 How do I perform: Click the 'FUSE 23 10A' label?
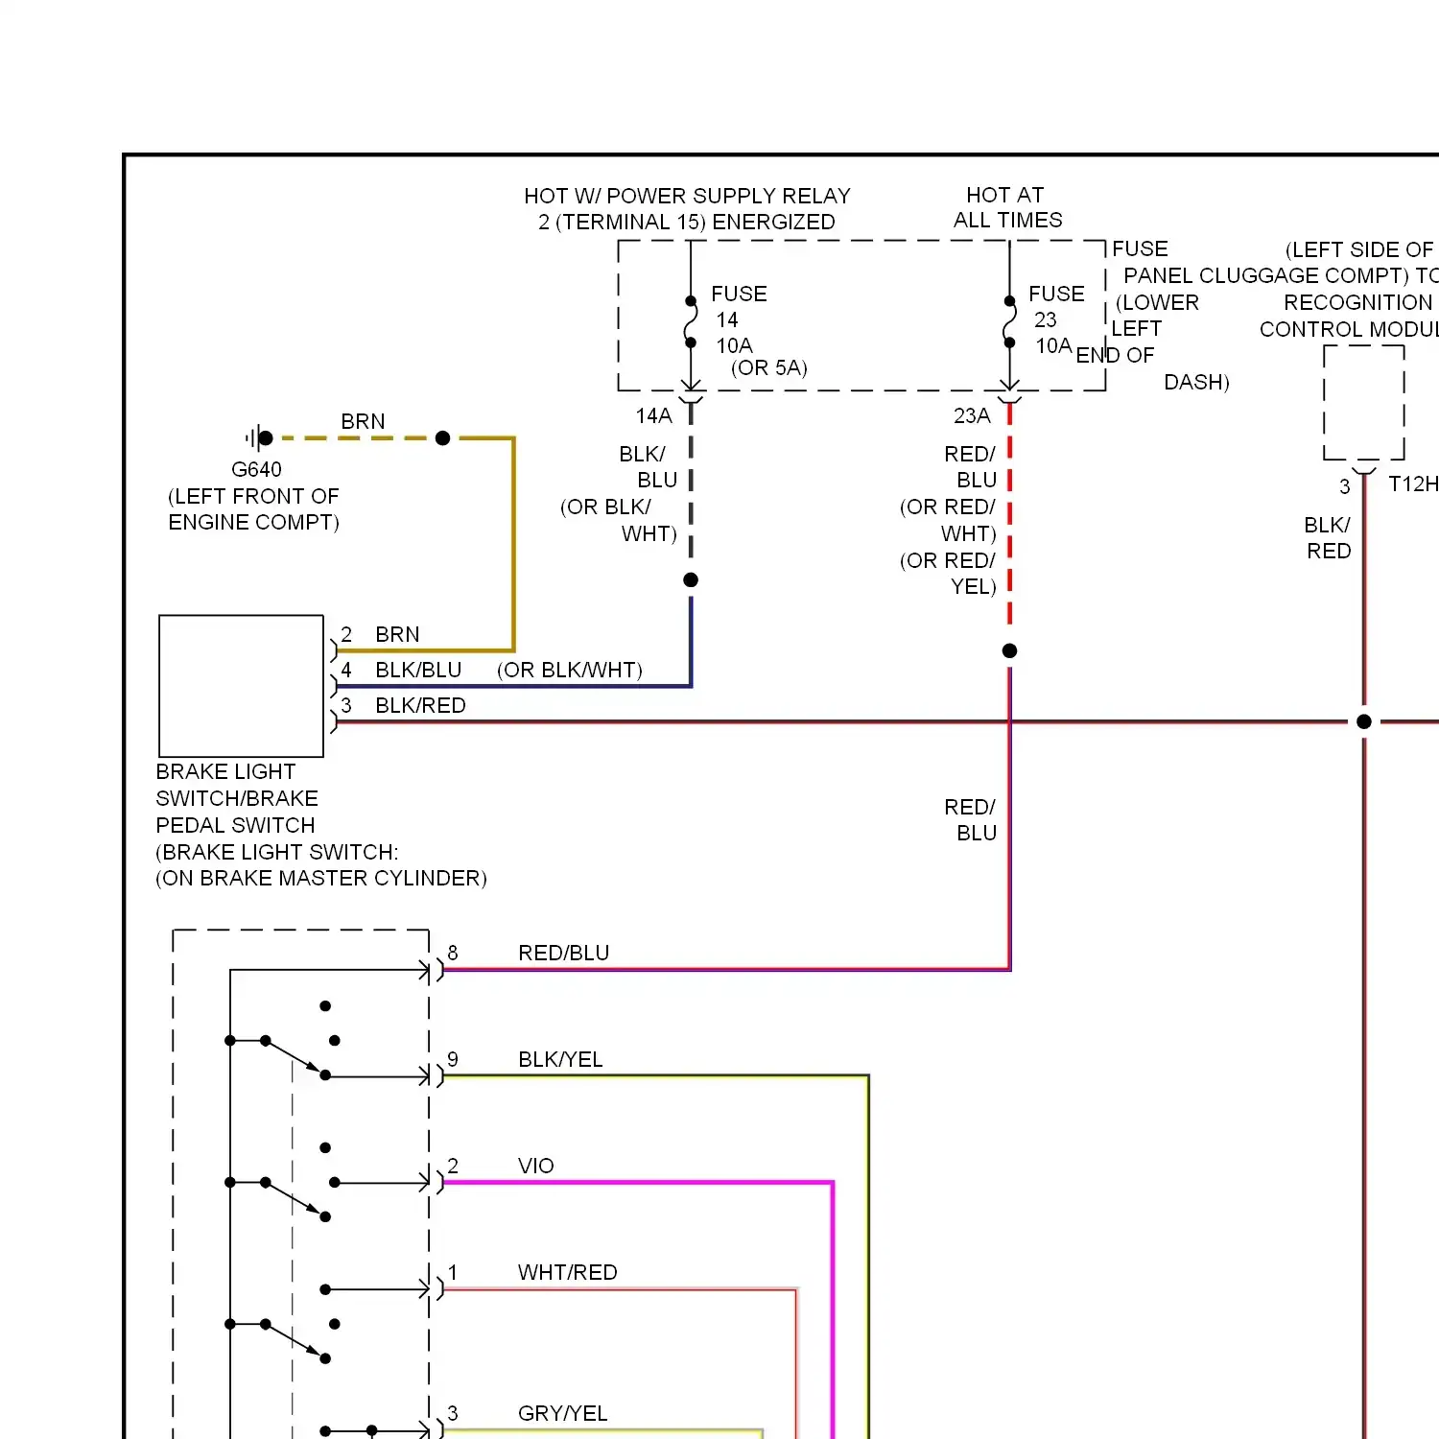(x=1056, y=318)
